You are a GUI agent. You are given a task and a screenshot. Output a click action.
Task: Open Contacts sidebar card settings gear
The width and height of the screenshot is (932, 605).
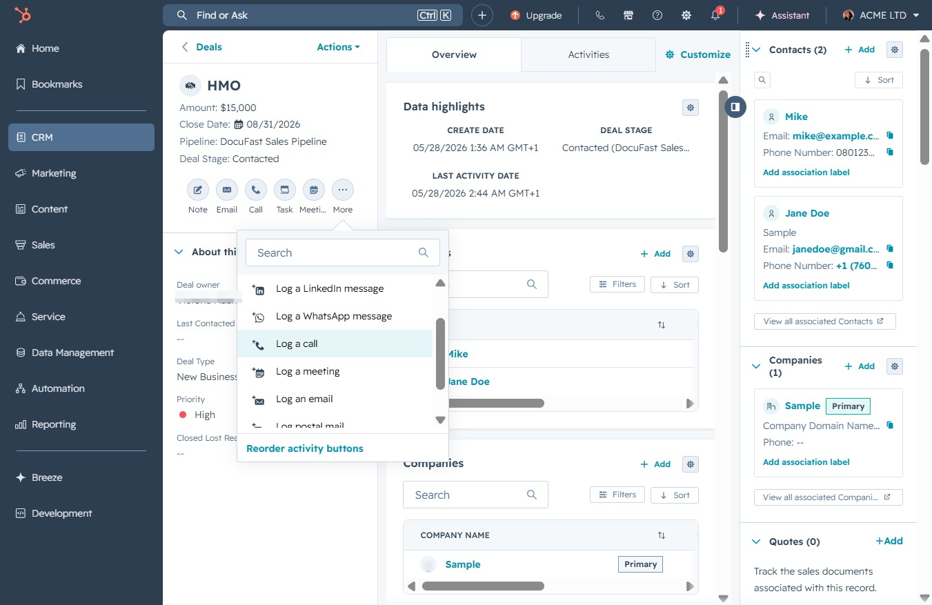(895, 50)
